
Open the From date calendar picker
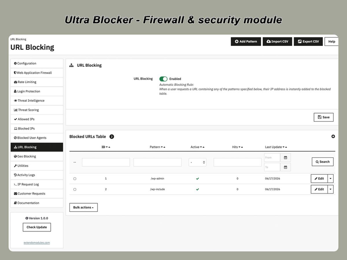pyautogui.click(x=285, y=158)
